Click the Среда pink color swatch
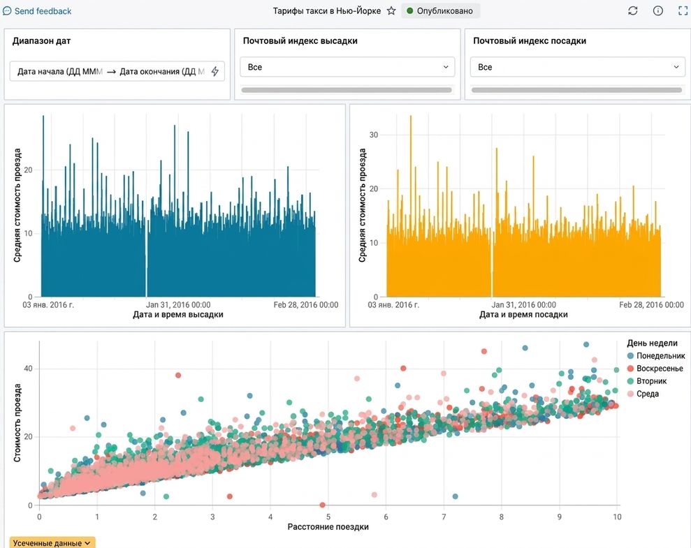 pyautogui.click(x=630, y=394)
